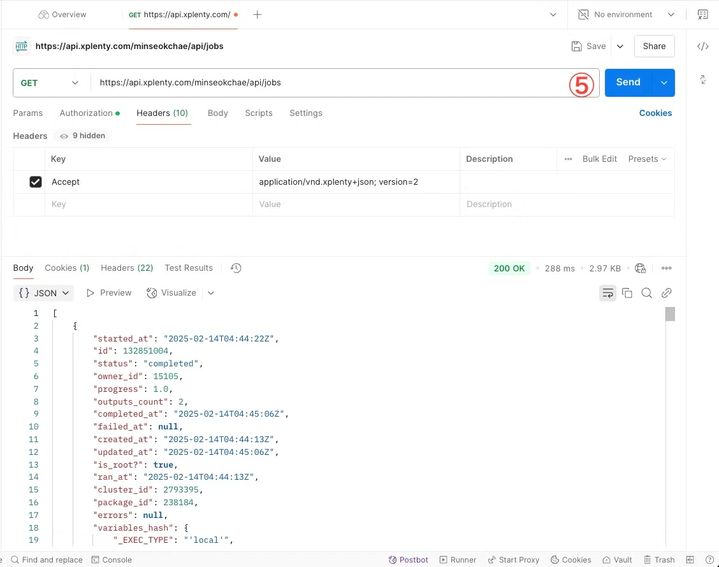Click the empty header Key field
719x567 pixels.
149,205
